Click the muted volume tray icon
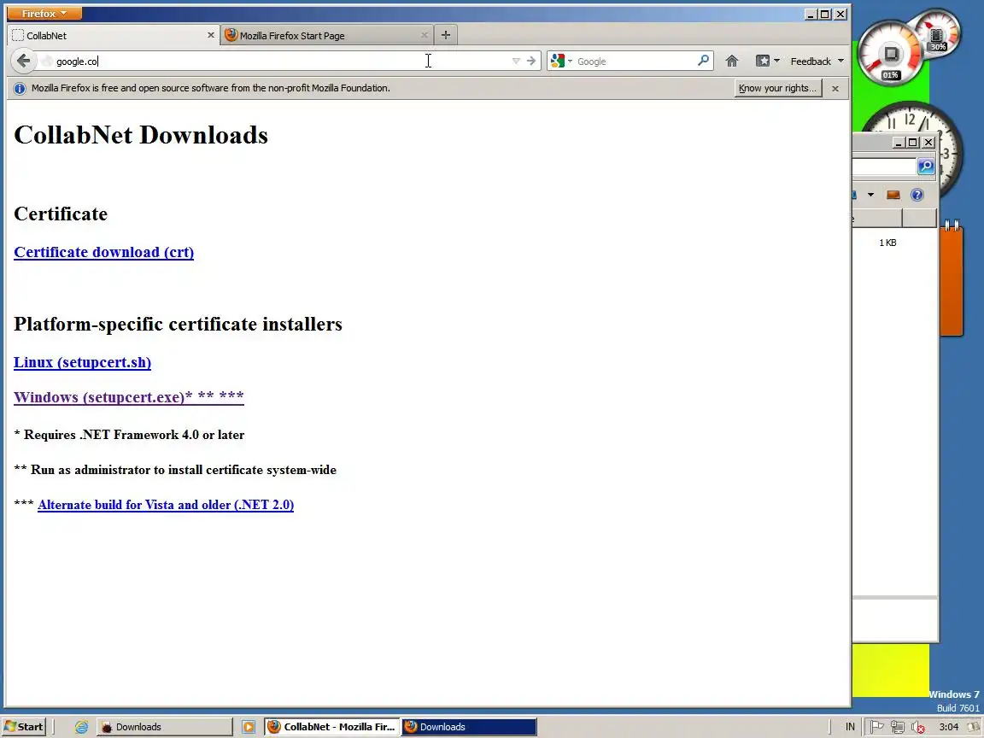Viewport: 984px width, 738px height. pos(918,727)
